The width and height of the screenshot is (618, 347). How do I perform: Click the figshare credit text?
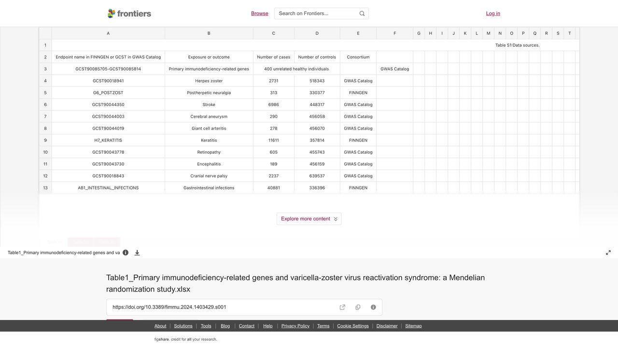pyautogui.click(x=186, y=339)
